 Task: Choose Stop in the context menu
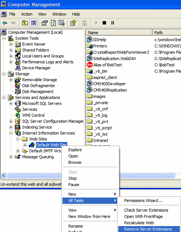coord(90,178)
